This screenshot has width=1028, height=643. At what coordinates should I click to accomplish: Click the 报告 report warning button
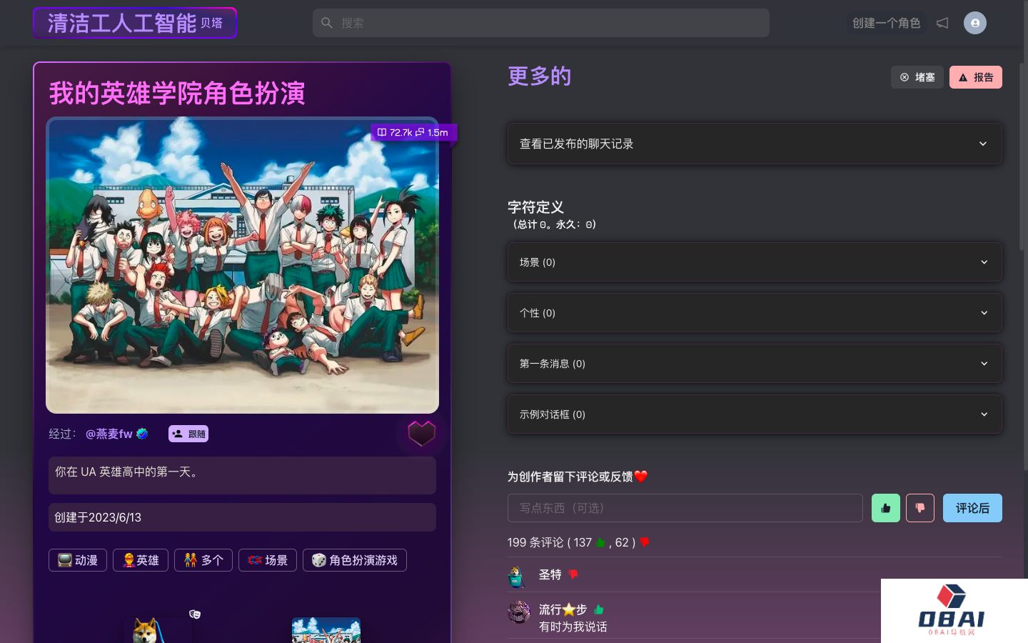coord(975,77)
